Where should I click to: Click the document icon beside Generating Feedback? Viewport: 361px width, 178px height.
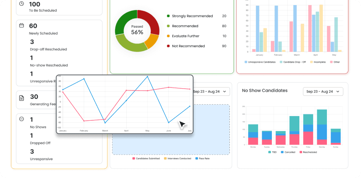[21, 98]
